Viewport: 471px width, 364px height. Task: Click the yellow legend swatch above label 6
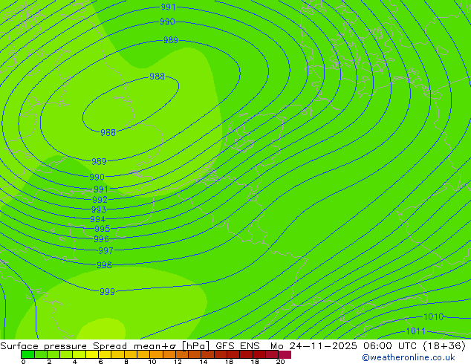click(105, 354)
